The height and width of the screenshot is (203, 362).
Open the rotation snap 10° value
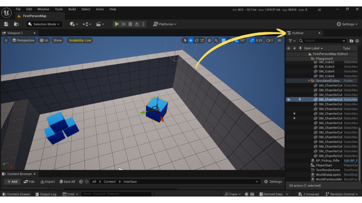coord(243,40)
